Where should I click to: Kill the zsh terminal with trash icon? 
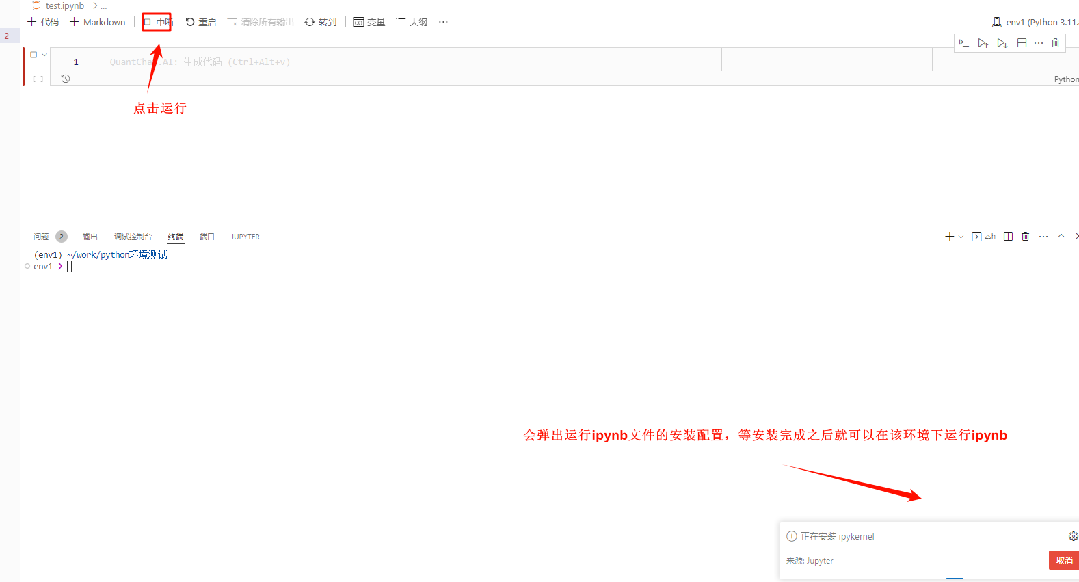[1025, 237]
